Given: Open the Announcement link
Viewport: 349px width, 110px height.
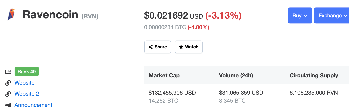Looking at the screenshot, I should (x=33, y=105).
